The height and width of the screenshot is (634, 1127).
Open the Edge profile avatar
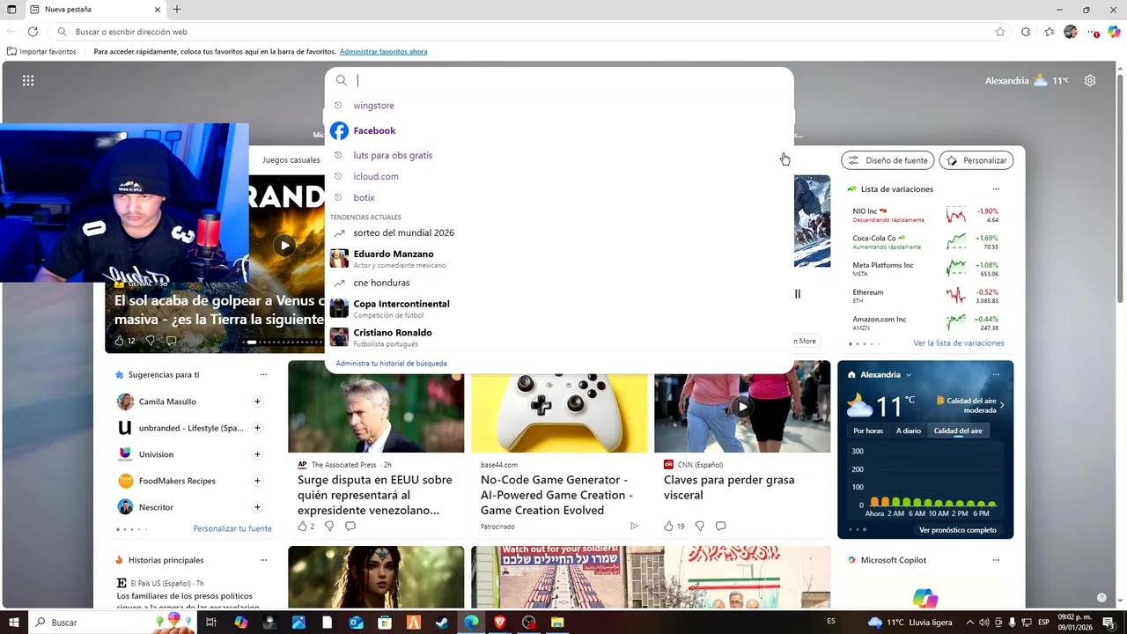click(1071, 32)
